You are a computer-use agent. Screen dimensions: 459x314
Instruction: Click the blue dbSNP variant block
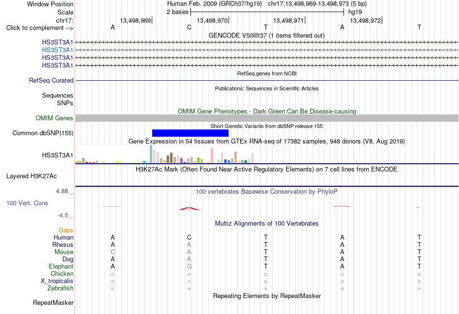tap(190, 133)
